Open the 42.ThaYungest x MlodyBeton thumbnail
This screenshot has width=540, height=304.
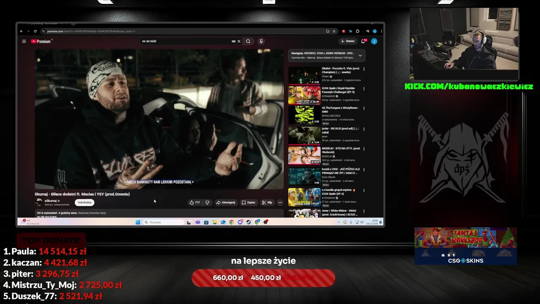click(304, 115)
